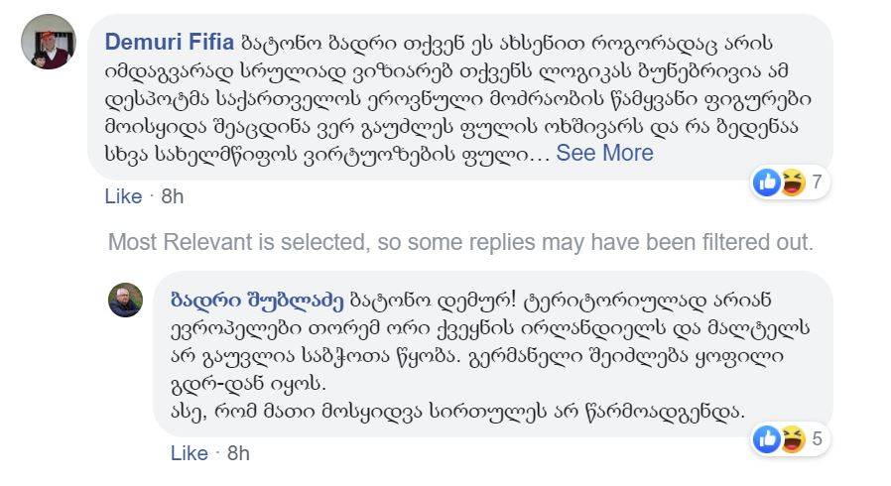Click the laughing emoji reaction beside count 5
The image size is (891, 486).
pos(792,438)
